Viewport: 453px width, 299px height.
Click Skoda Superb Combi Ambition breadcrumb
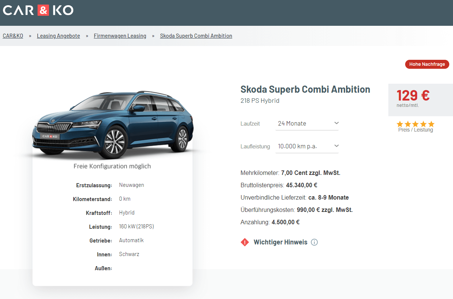click(x=196, y=36)
